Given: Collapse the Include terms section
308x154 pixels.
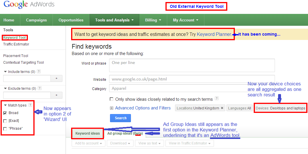Looking at the screenshot, I should click(x=5, y=72).
